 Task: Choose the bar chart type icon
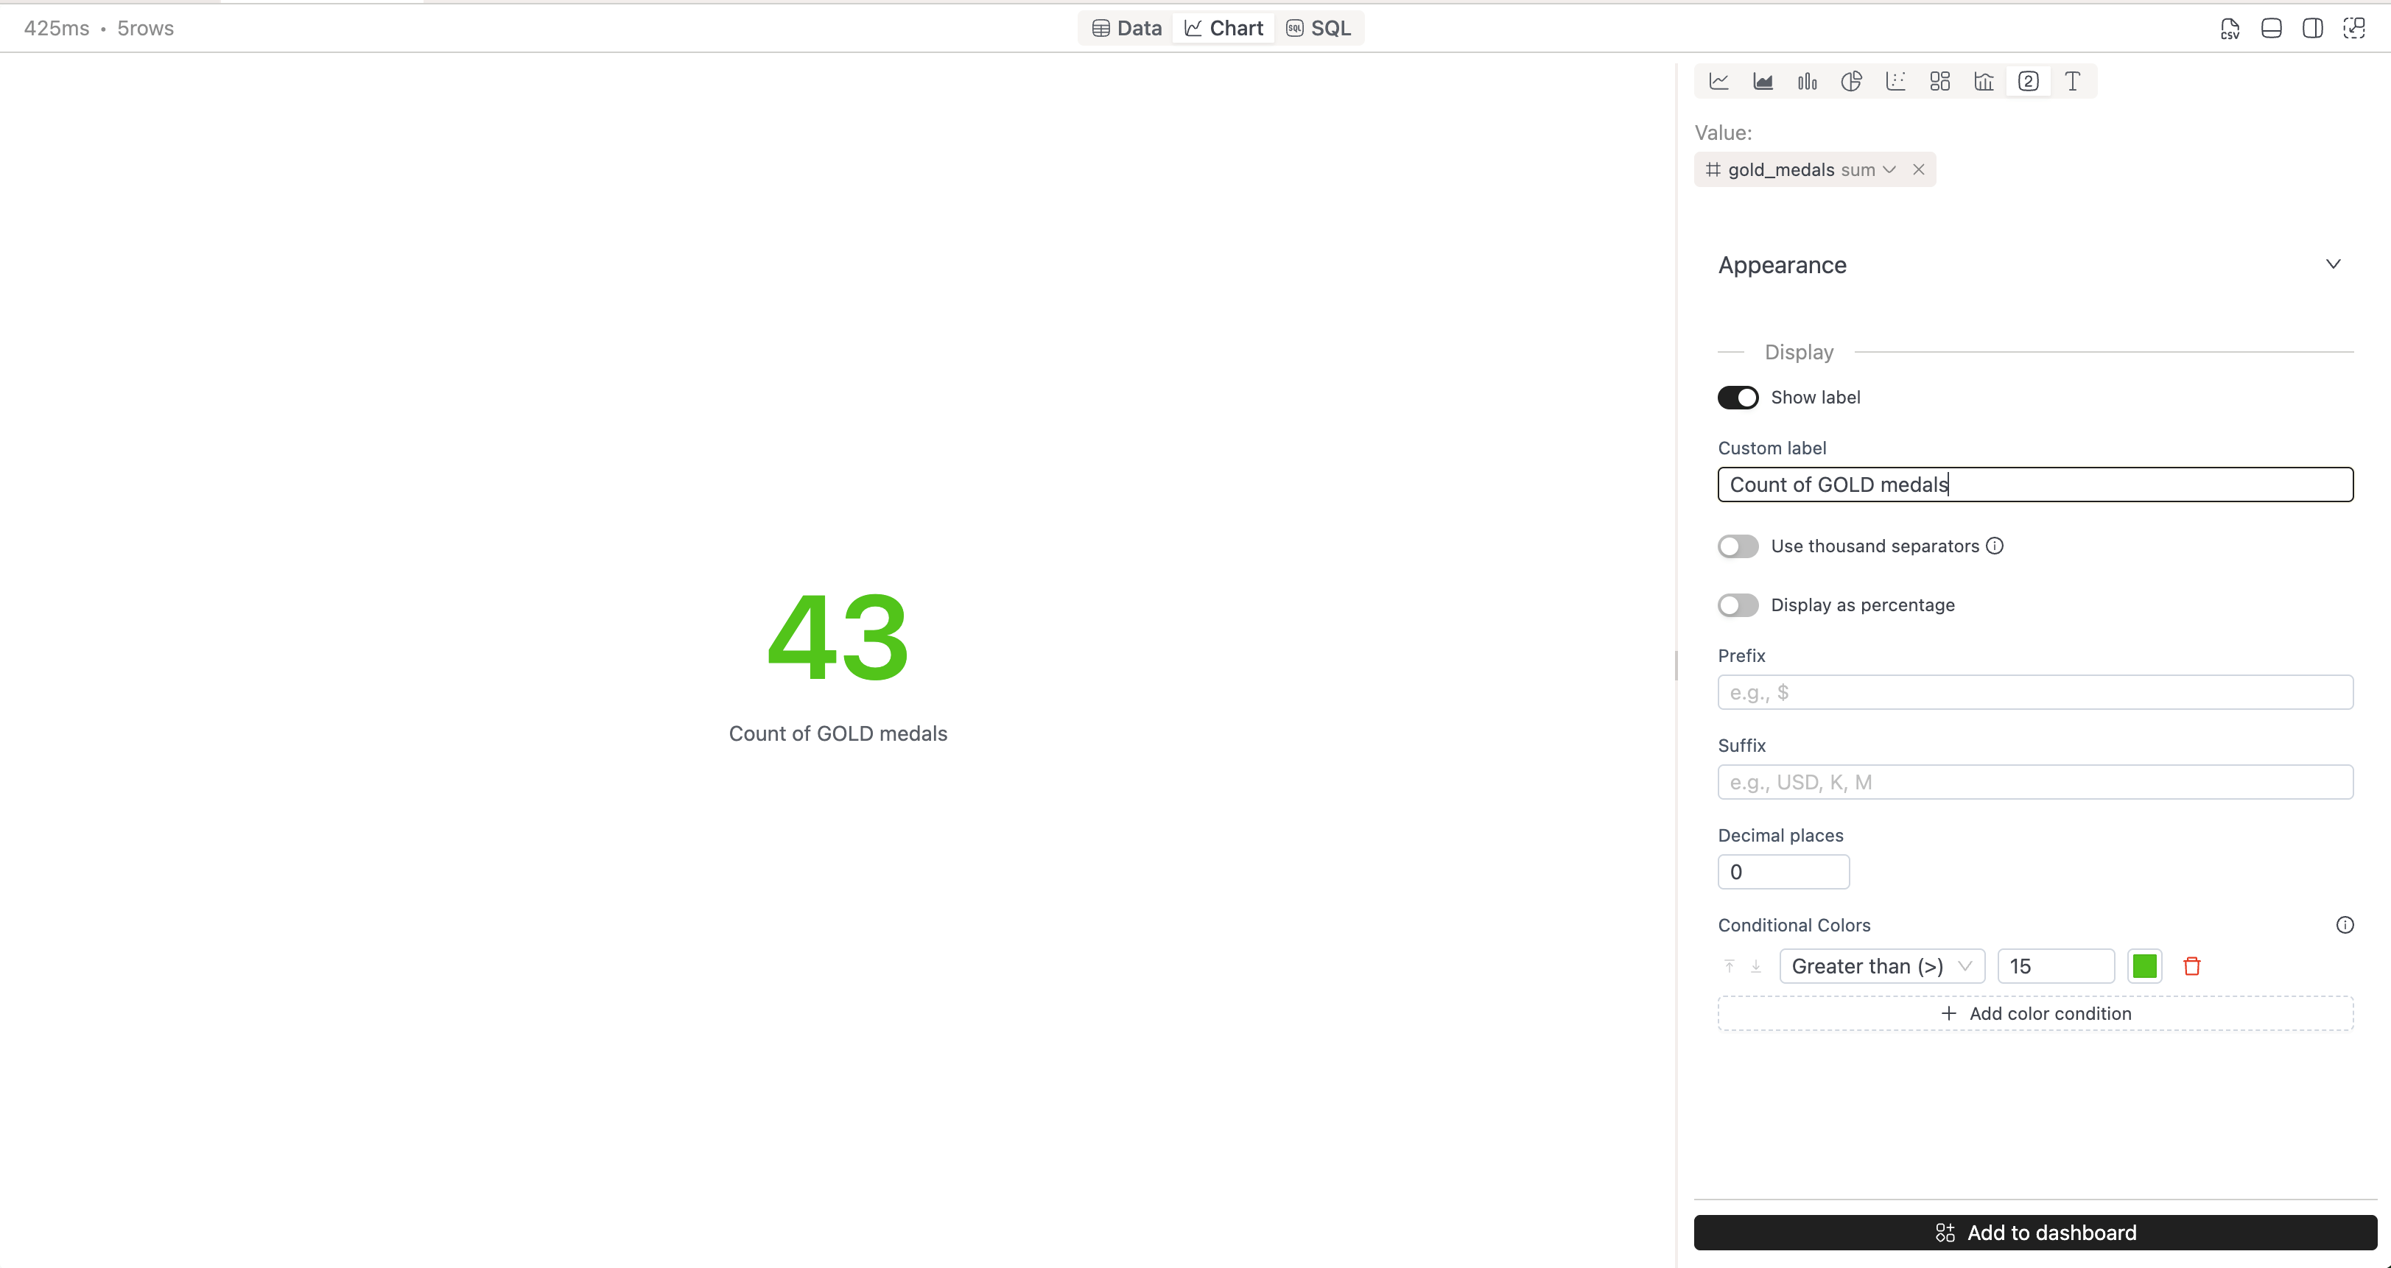click(1807, 82)
